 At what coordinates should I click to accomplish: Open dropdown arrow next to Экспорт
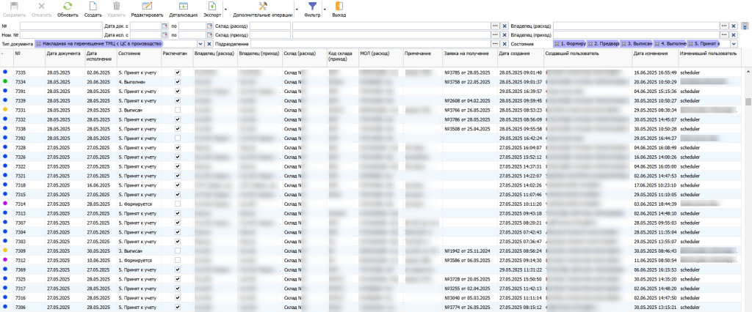tap(225, 10)
